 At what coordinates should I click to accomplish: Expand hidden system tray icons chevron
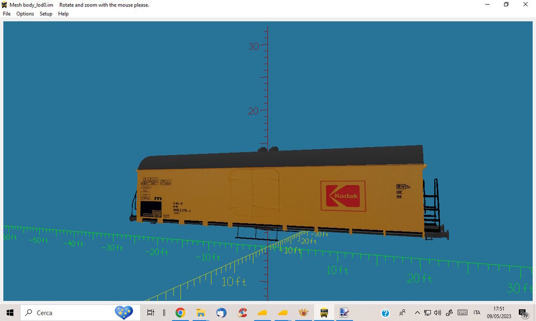pos(418,312)
